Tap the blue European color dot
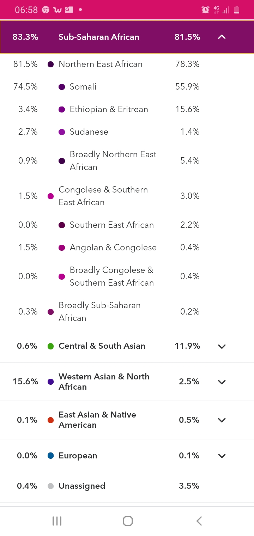 tap(50, 456)
